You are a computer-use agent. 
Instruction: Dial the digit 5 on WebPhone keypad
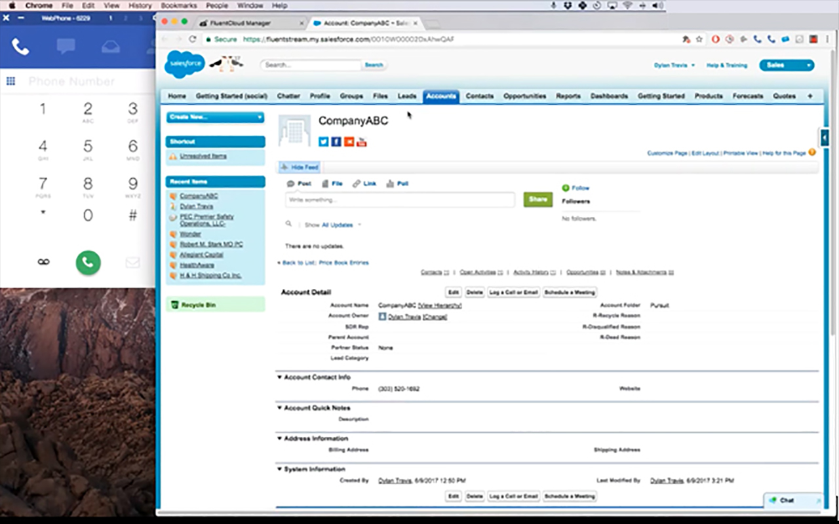pos(88,149)
